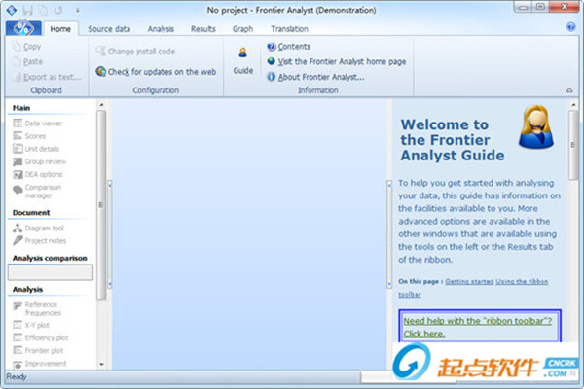Visit the Frontier Analyst home page
The image size is (584, 389).
(337, 61)
